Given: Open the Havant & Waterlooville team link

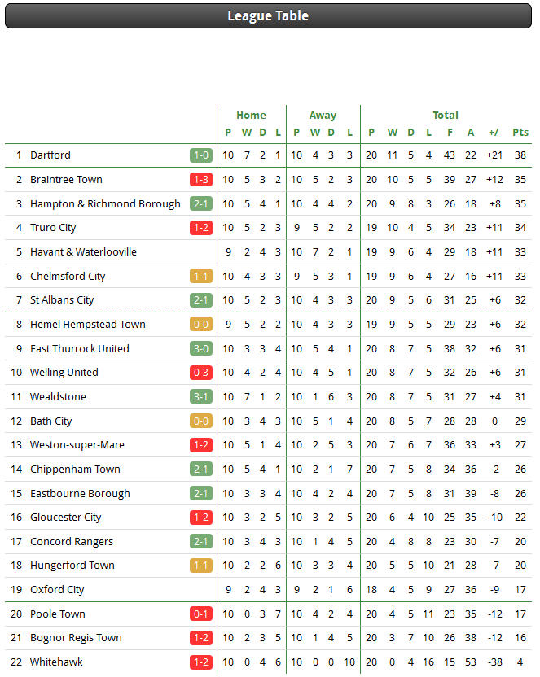Looking at the screenshot, I should [x=83, y=252].
